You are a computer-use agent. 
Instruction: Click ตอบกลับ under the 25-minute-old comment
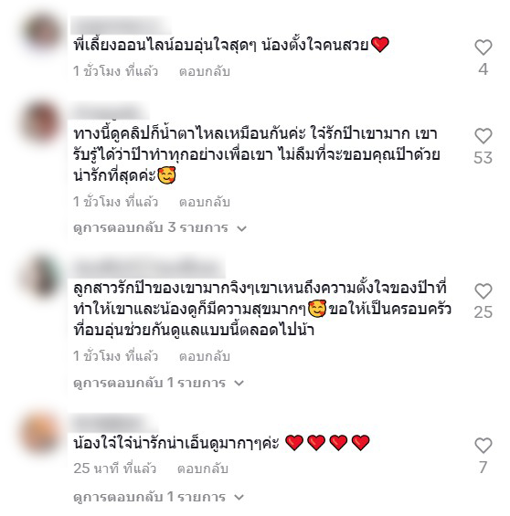click(203, 469)
